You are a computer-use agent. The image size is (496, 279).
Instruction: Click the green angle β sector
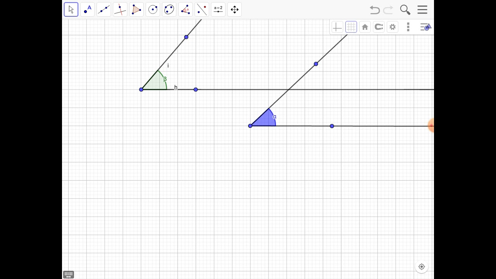[x=155, y=83]
